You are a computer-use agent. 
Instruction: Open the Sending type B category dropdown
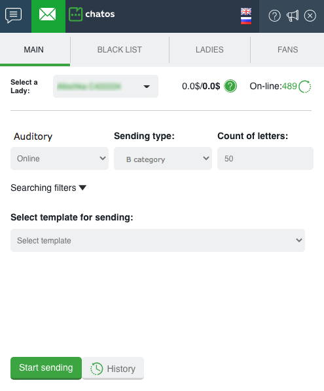click(163, 158)
